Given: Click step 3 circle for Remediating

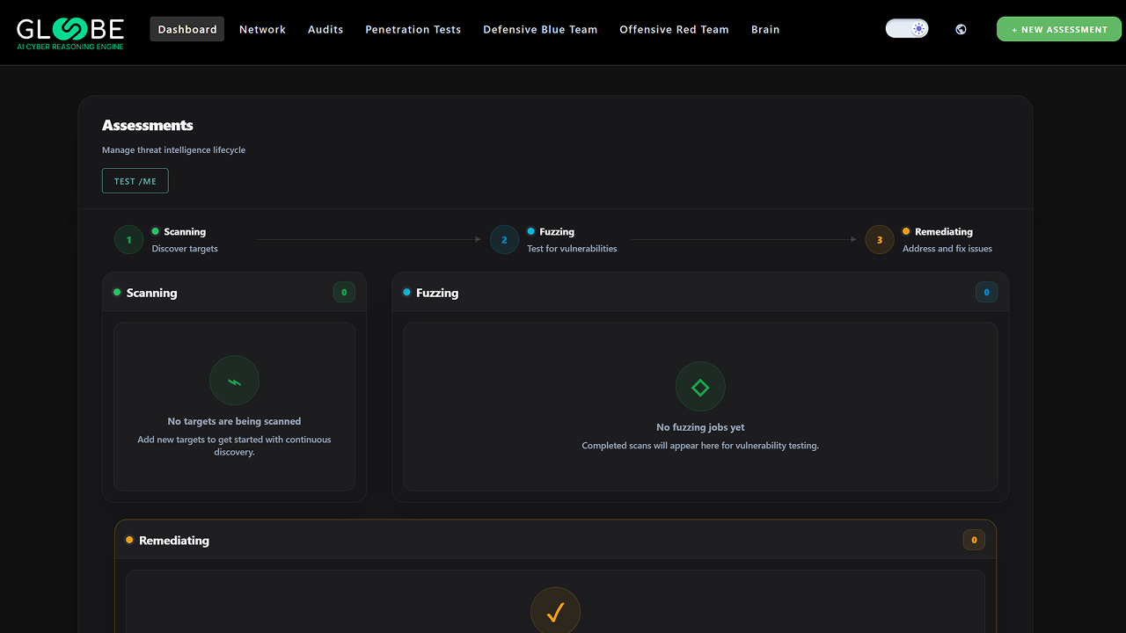Looking at the screenshot, I should (x=880, y=240).
